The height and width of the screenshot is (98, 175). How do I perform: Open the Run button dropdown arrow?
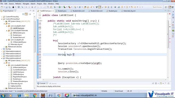click(62, 7)
